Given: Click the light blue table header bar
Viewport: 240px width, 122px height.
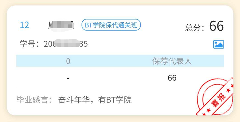Looking at the screenshot, I should point(120,61).
